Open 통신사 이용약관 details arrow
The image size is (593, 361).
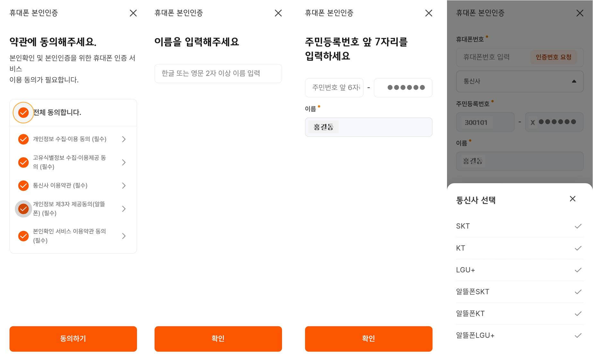tap(124, 185)
